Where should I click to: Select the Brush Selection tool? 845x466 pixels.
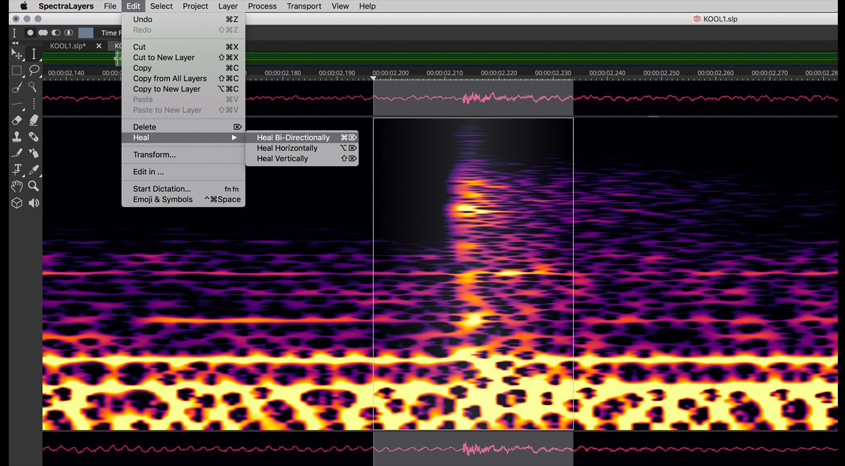click(x=17, y=87)
